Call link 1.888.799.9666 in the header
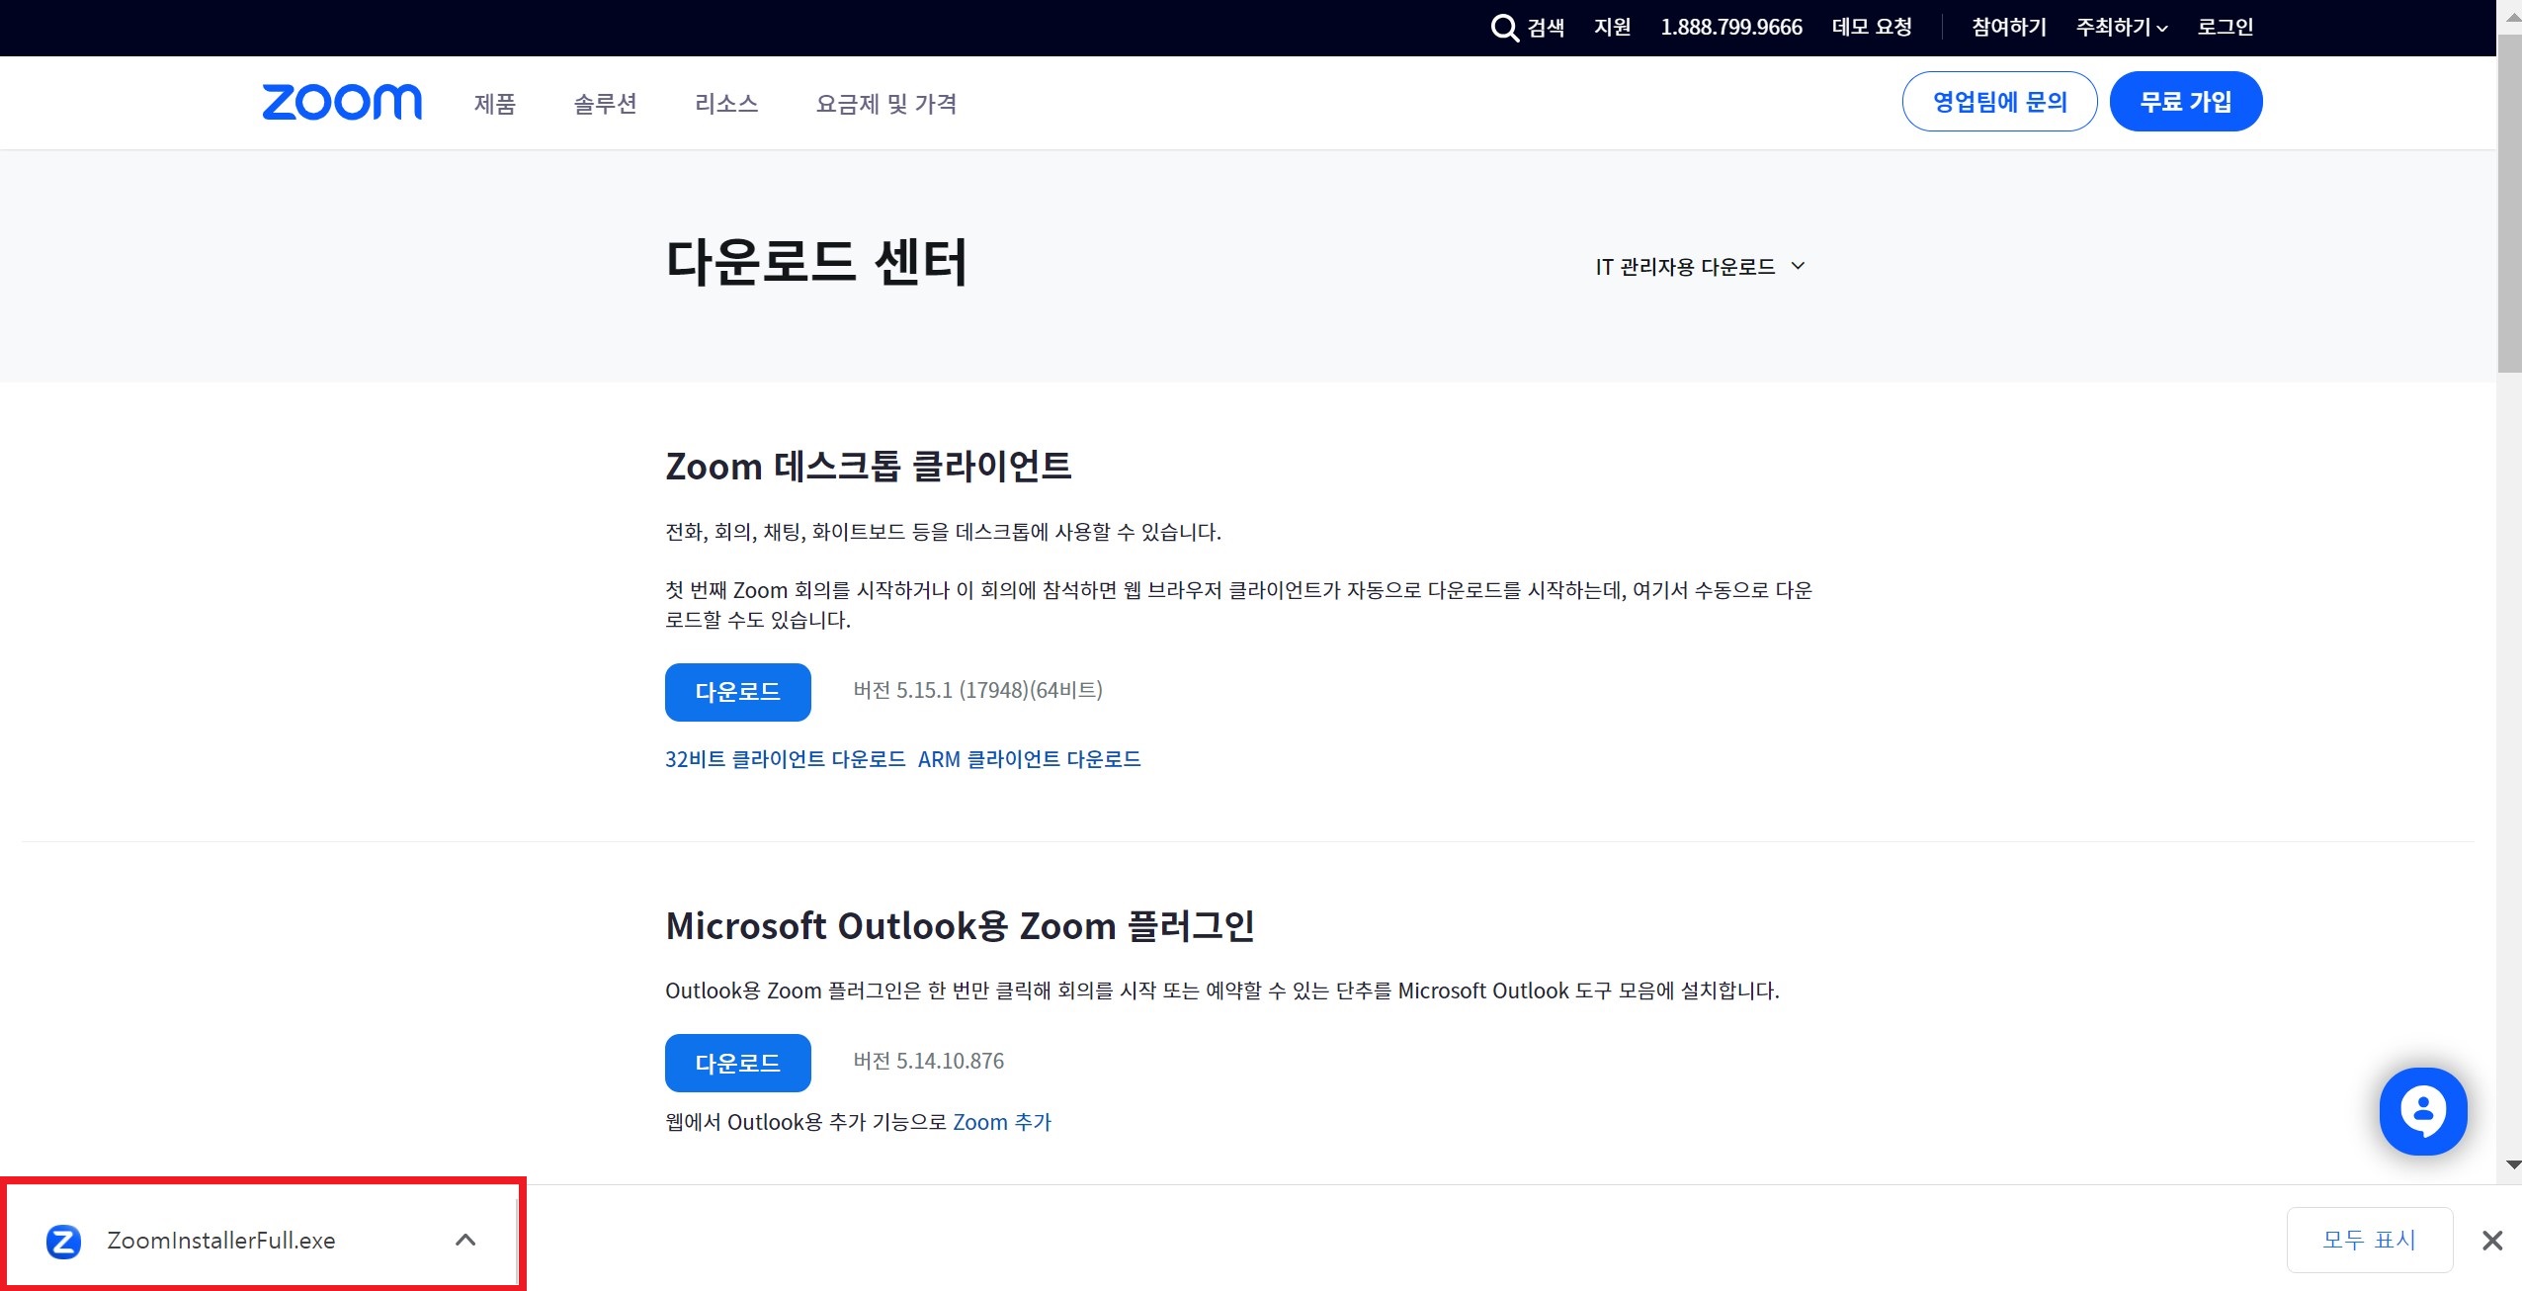Image resolution: width=2522 pixels, height=1291 pixels. tap(1730, 27)
